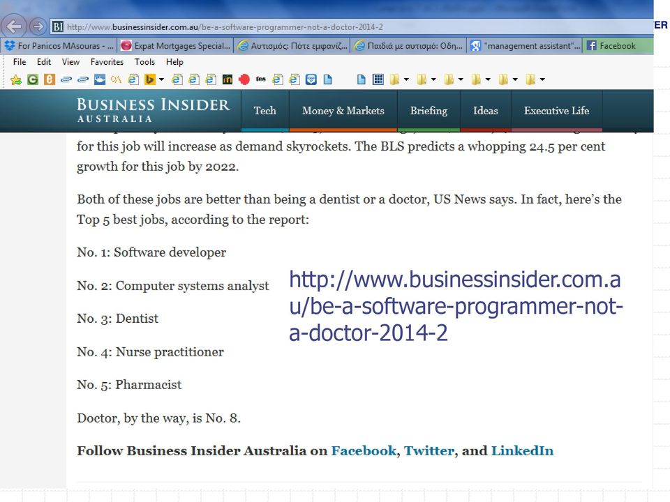Follow the LinkedIn link in the article
Viewport: 670px width, 502px height.
click(x=522, y=451)
